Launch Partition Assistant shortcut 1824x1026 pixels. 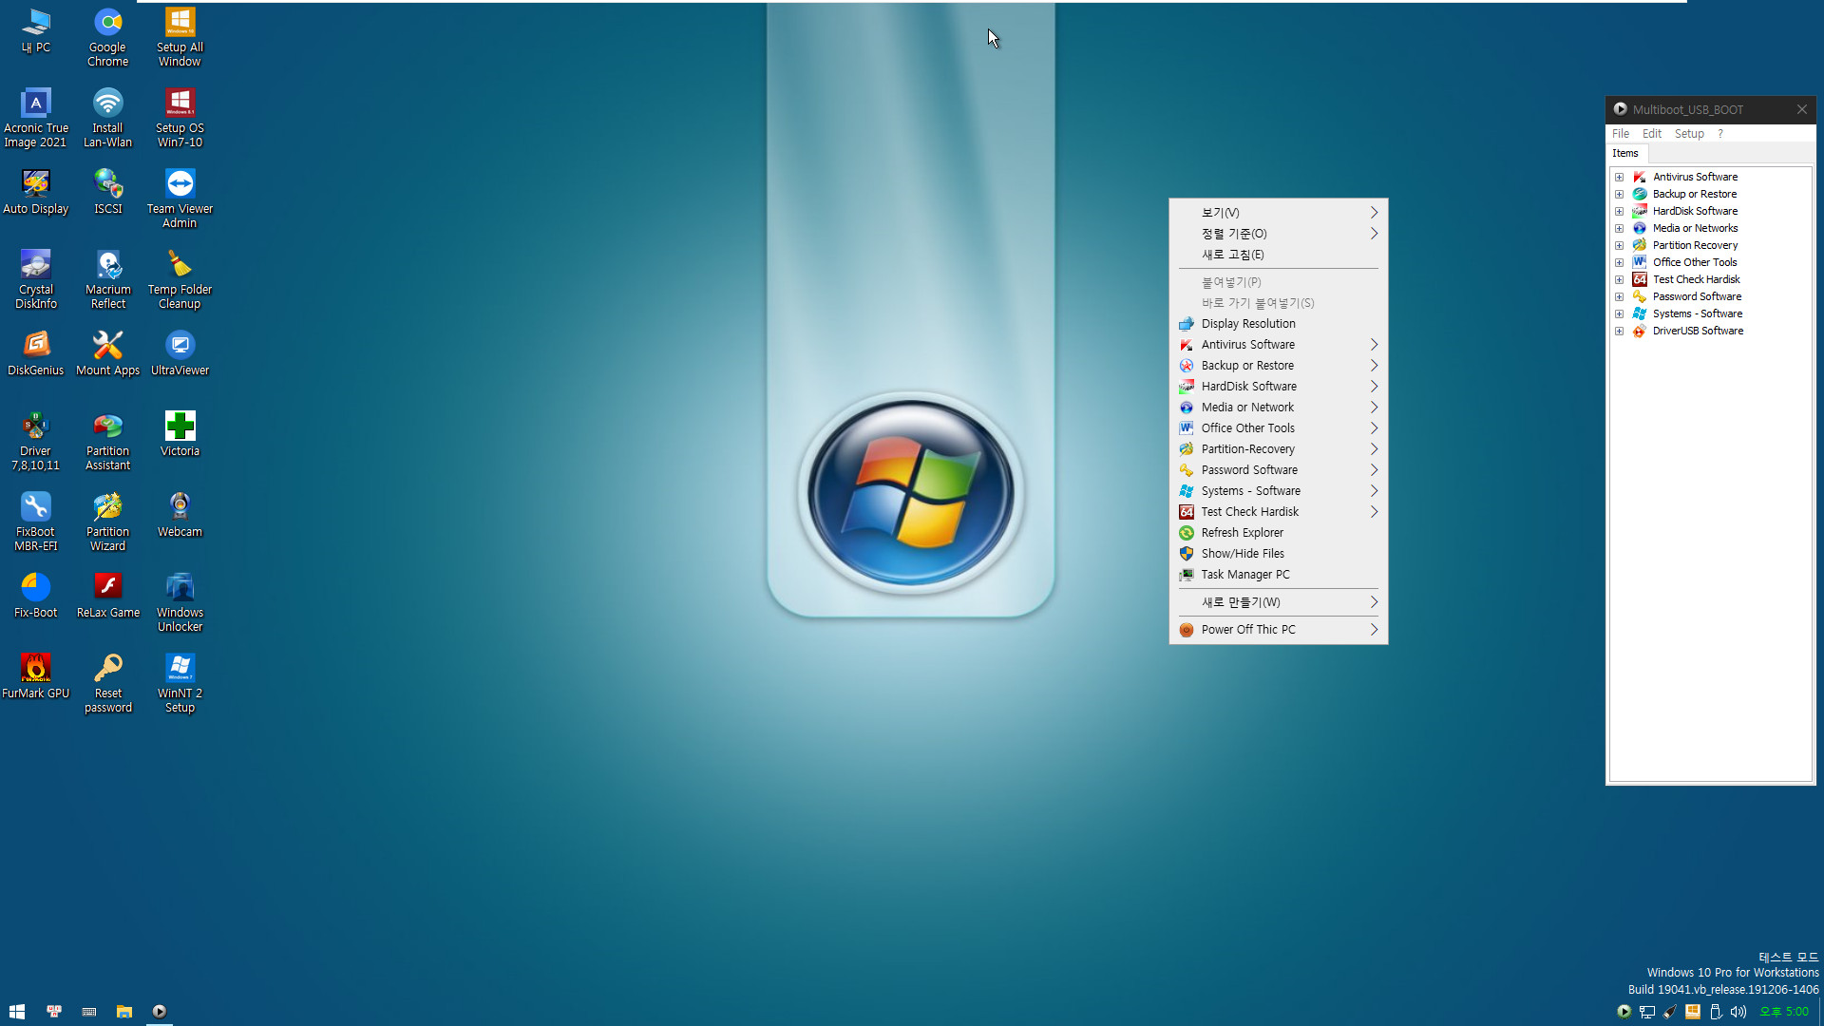click(107, 441)
